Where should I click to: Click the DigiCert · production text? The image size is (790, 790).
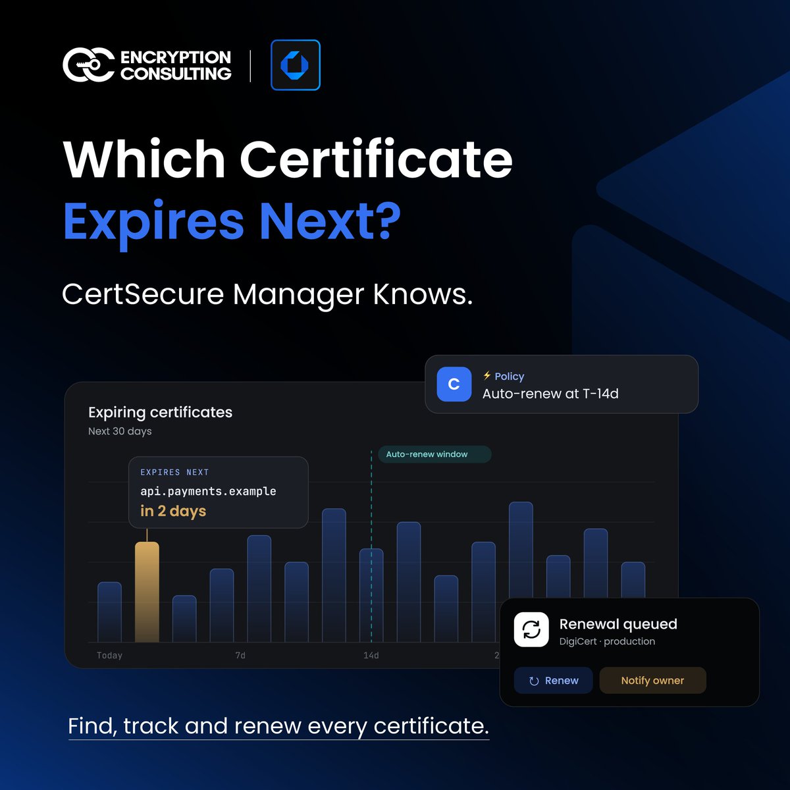[x=607, y=641]
